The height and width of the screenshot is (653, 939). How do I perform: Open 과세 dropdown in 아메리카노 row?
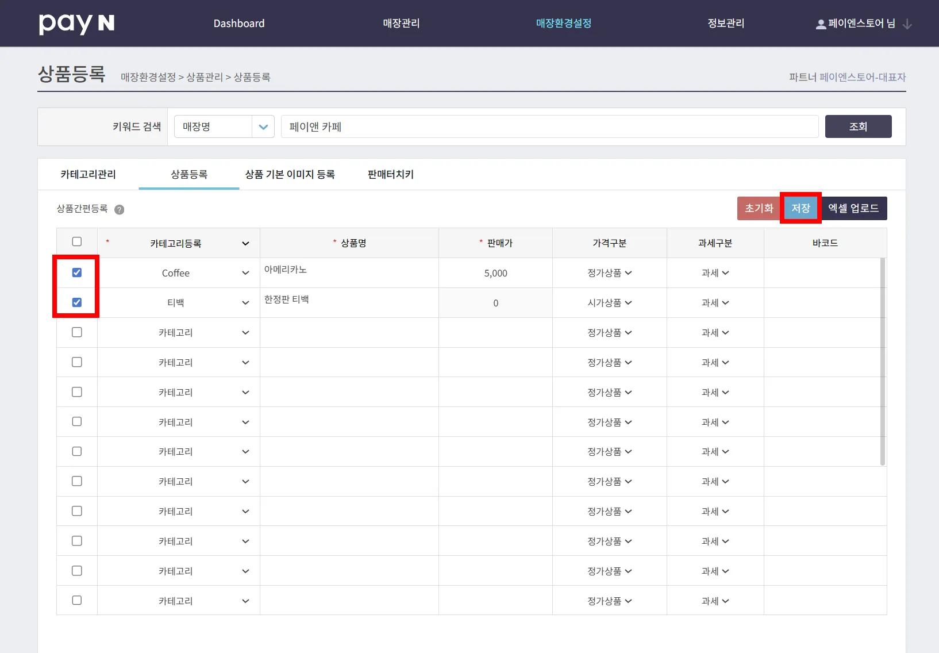pyautogui.click(x=715, y=273)
